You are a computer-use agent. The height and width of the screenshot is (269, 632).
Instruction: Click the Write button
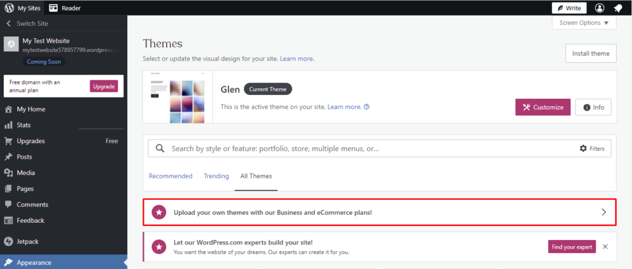click(568, 8)
